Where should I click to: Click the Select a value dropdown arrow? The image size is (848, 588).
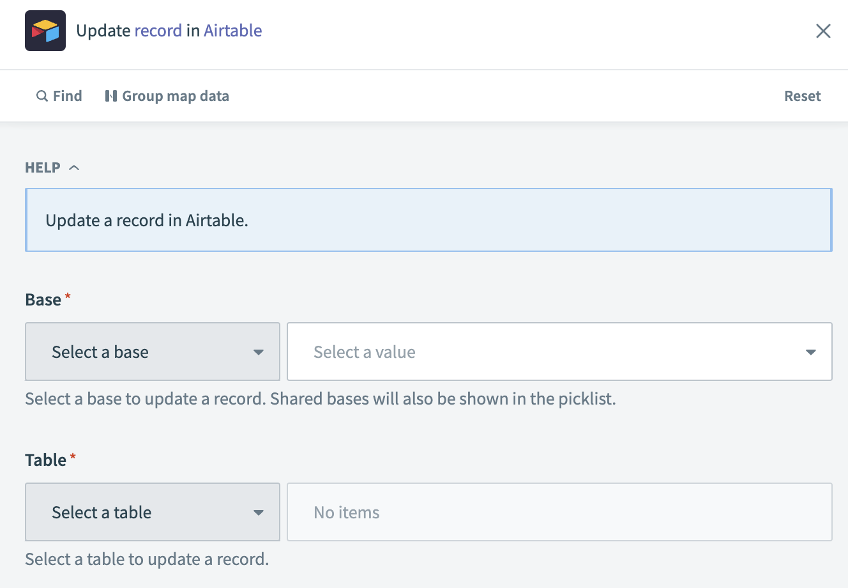click(x=810, y=352)
